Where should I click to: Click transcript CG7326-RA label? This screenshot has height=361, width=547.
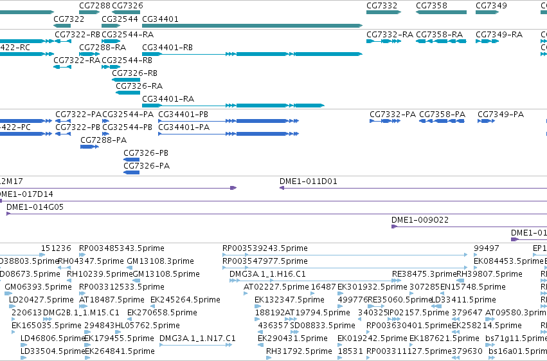point(139,86)
